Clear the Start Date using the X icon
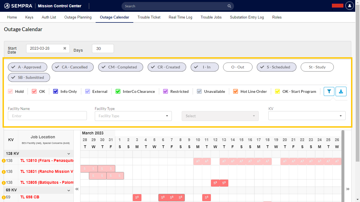The image size is (360, 202). (65, 48)
